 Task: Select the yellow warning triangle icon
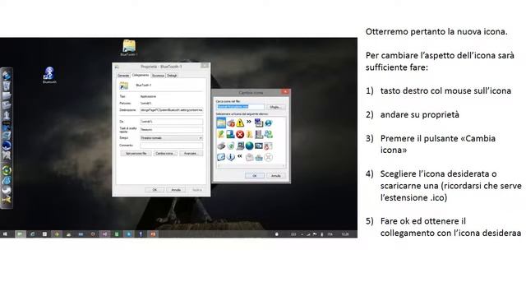click(240, 123)
